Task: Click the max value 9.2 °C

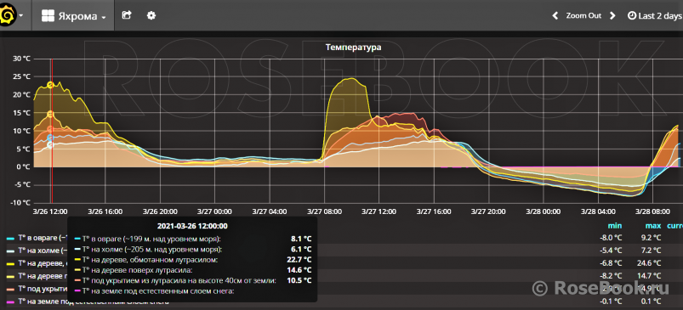Action: [x=651, y=238]
